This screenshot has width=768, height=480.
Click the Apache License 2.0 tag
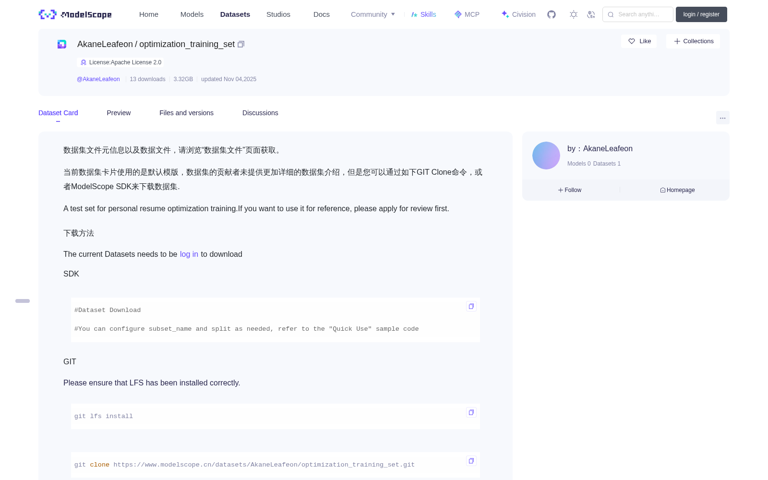pyautogui.click(x=120, y=62)
